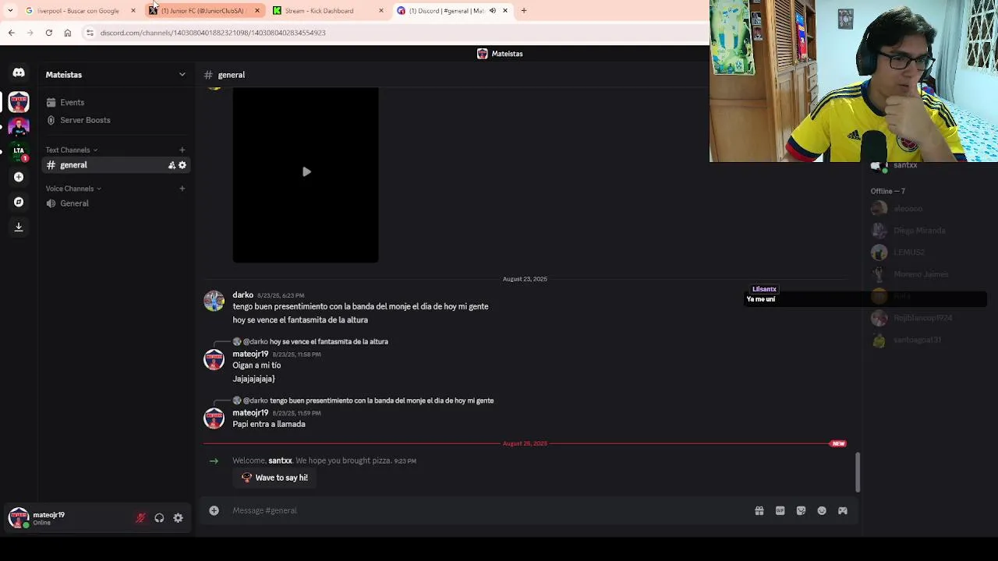998x561 pixels.
Task: Open the sticker picker icon
Action: 801,510
